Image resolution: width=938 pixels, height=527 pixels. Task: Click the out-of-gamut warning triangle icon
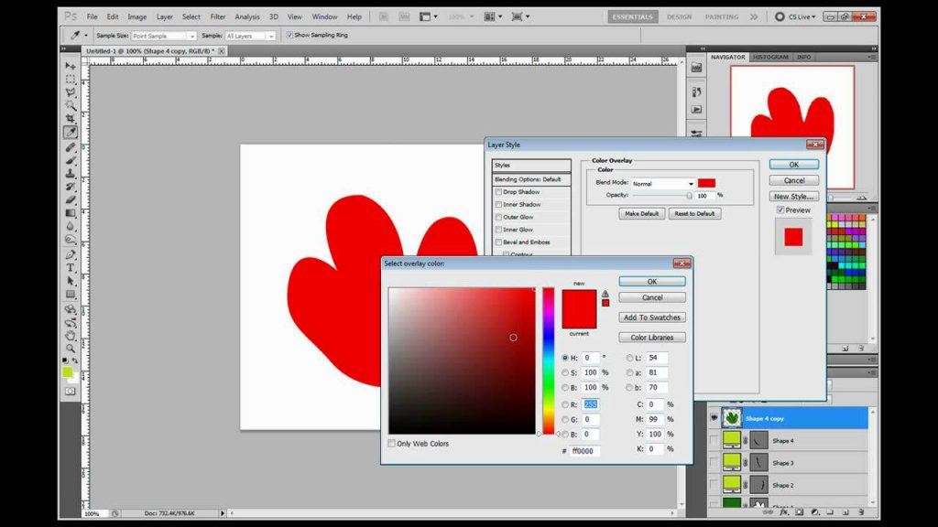(x=605, y=294)
